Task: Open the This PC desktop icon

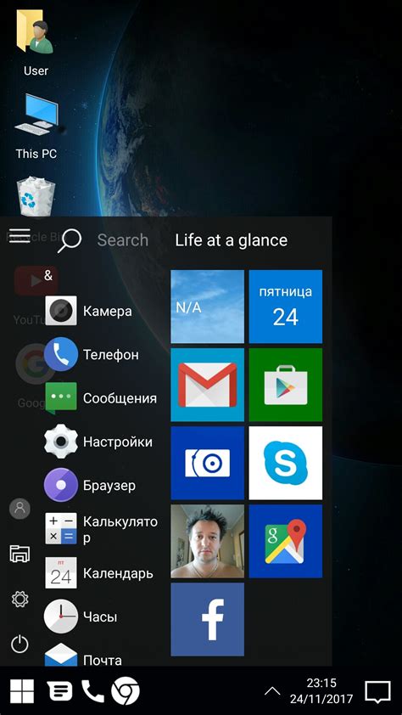Action: coord(36,115)
